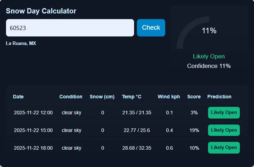The height and width of the screenshot is (167, 254).
Task: Click the Date column header
Action: tap(18, 97)
